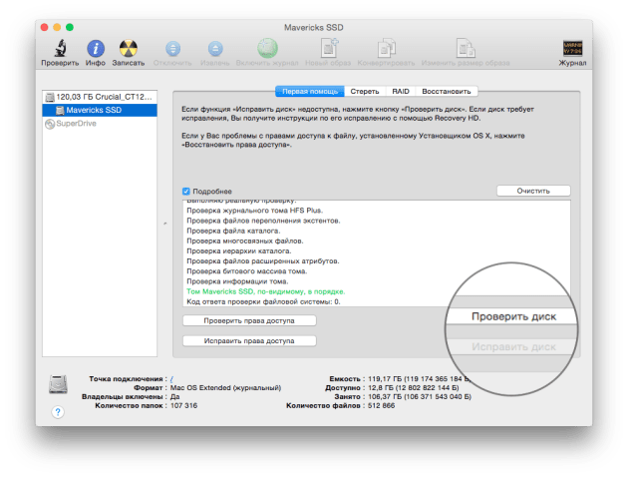This screenshot has width=628, height=477.
Task: Close the Disk Utility window
Action: click(45, 27)
